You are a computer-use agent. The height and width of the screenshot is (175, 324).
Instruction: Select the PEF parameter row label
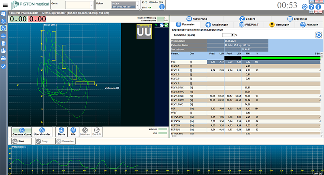point(173,109)
